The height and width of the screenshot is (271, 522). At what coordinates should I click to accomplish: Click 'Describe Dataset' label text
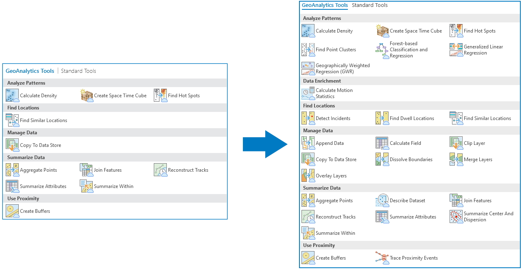click(407, 201)
